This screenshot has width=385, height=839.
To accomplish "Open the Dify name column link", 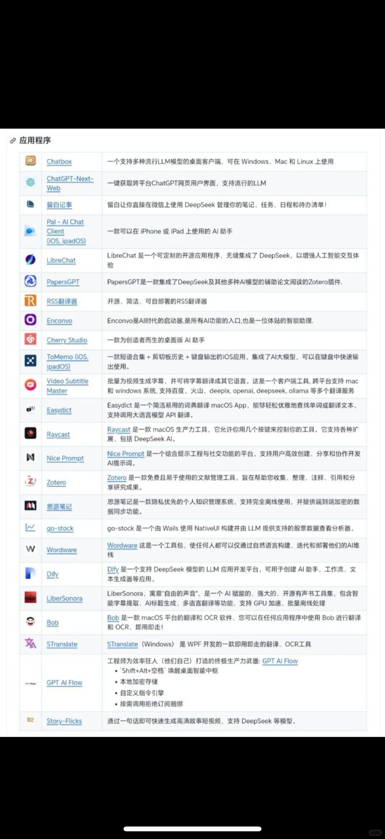I will click(52, 574).
